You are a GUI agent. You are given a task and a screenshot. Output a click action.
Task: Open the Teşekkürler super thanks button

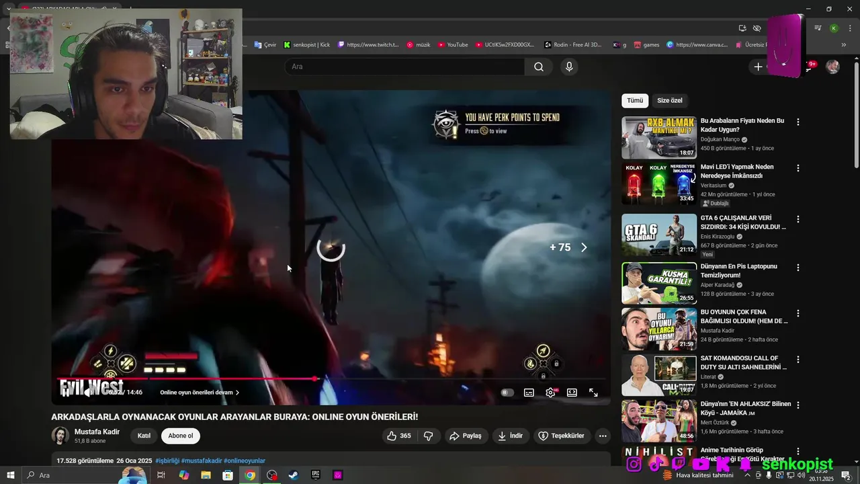click(x=561, y=436)
